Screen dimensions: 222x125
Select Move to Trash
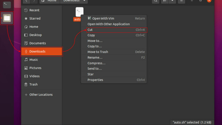114,52
